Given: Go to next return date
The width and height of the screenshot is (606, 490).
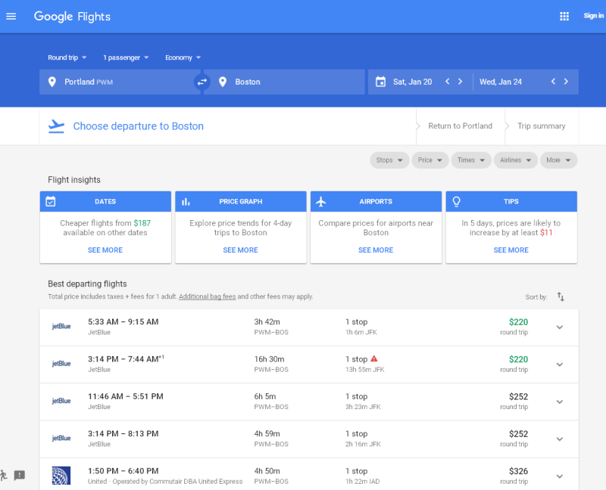Looking at the screenshot, I should click(566, 82).
